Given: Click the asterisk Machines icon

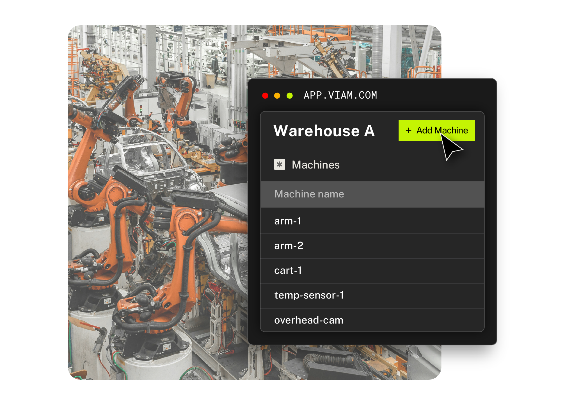Looking at the screenshot, I should coord(279,165).
